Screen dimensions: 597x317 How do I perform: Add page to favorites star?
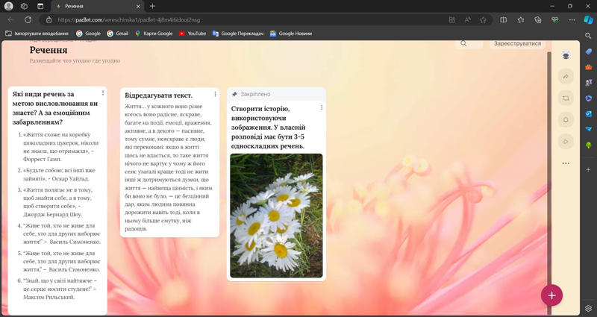[483, 20]
